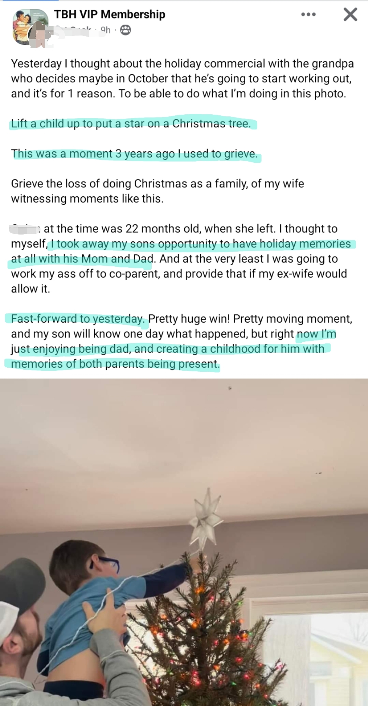
Task: Open the TBH VIP Membership group page
Action: (109, 14)
